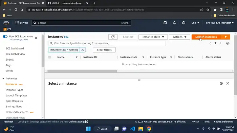Open the browser home page
237x133 pixels.
[x=22, y=10]
